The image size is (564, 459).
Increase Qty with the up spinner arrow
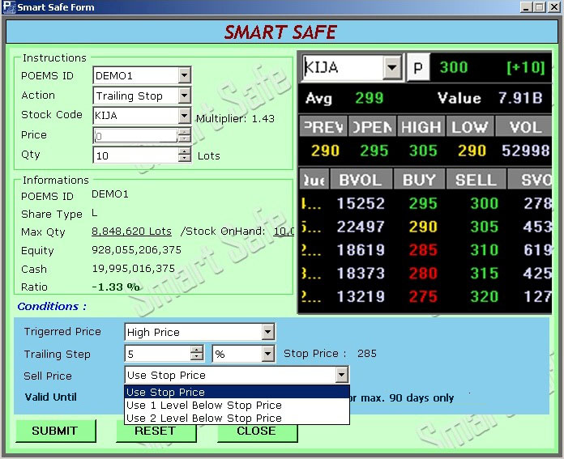[185, 151]
